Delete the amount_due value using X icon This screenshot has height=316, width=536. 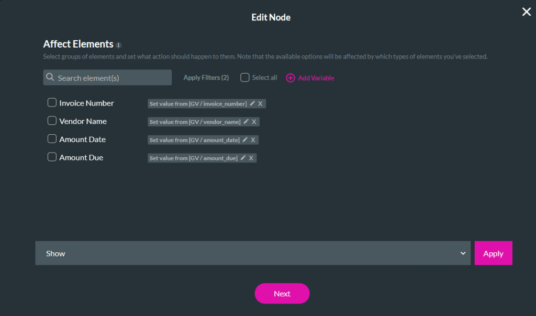(251, 157)
